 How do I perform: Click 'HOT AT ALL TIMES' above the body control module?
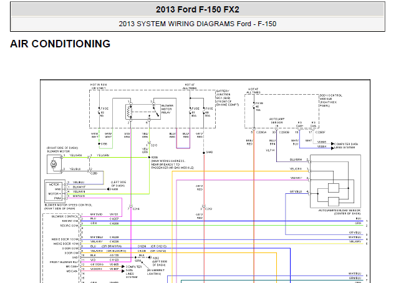point(253,90)
